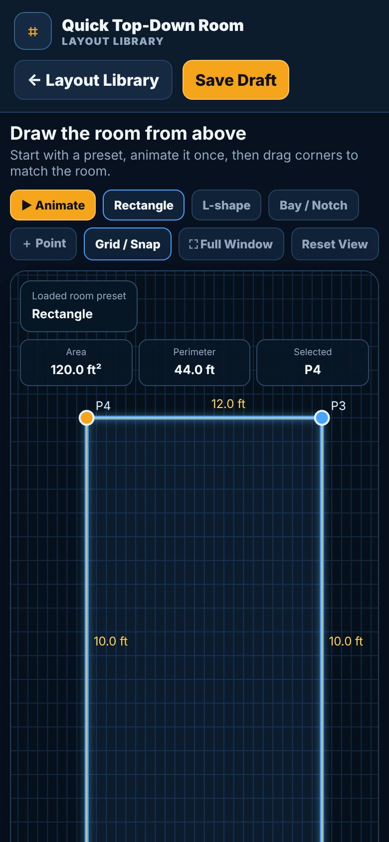Select corner handle P3

point(322,418)
